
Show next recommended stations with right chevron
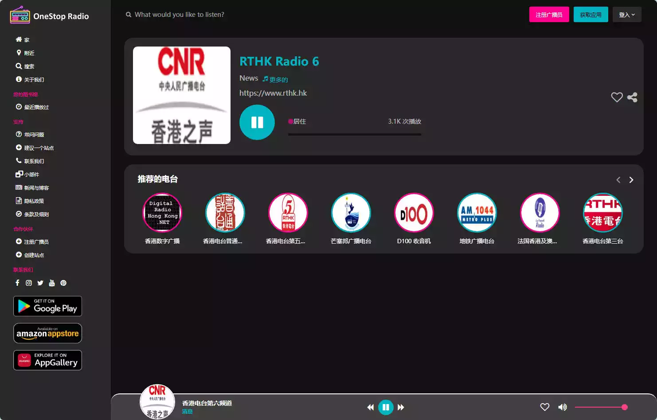631,180
